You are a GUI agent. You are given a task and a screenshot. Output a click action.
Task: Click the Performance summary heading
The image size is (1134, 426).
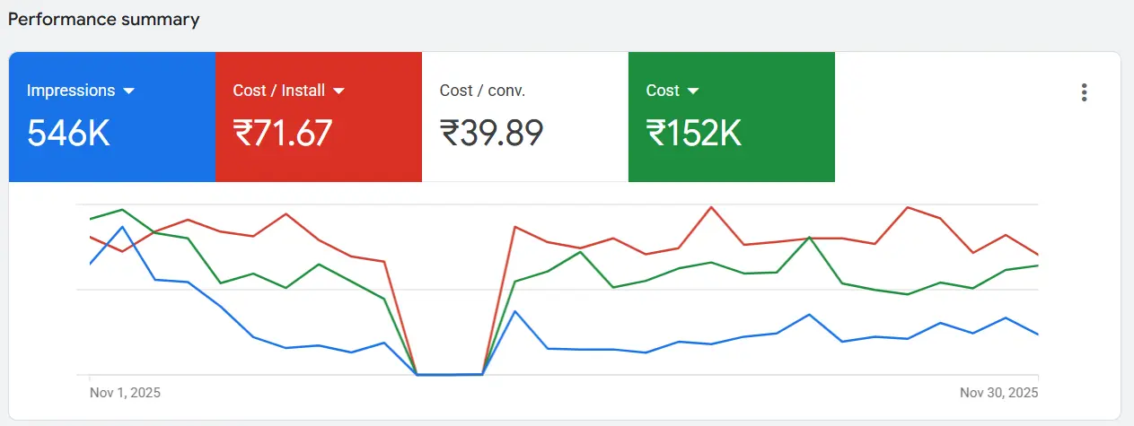tap(104, 19)
